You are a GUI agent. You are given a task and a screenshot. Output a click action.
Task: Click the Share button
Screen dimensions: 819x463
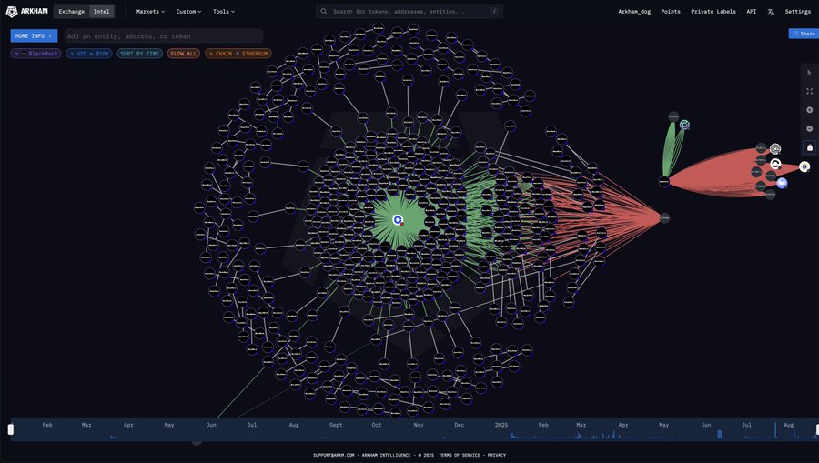coord(803,34)
